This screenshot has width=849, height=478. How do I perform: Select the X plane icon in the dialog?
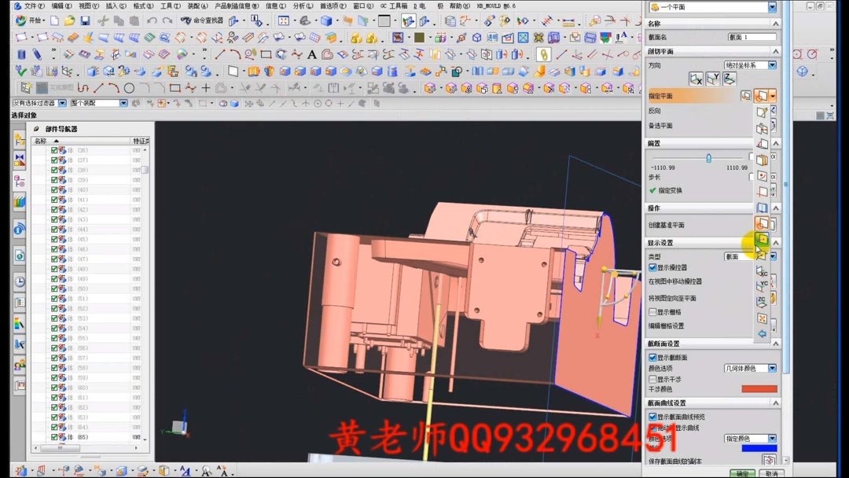pyautogui.click(x=696, y=79)
